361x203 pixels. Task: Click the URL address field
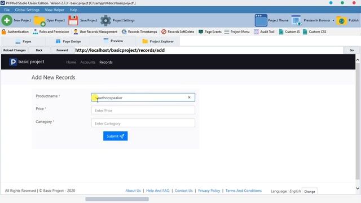point(209,50)
